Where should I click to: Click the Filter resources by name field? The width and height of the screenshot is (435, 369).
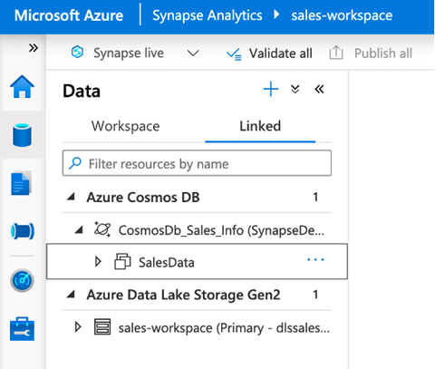click(x=197, y=163)
